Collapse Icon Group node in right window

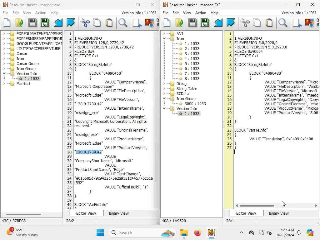pos(164,98)
